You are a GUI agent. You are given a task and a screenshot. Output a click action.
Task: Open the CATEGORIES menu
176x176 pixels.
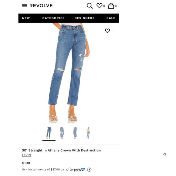53,18
